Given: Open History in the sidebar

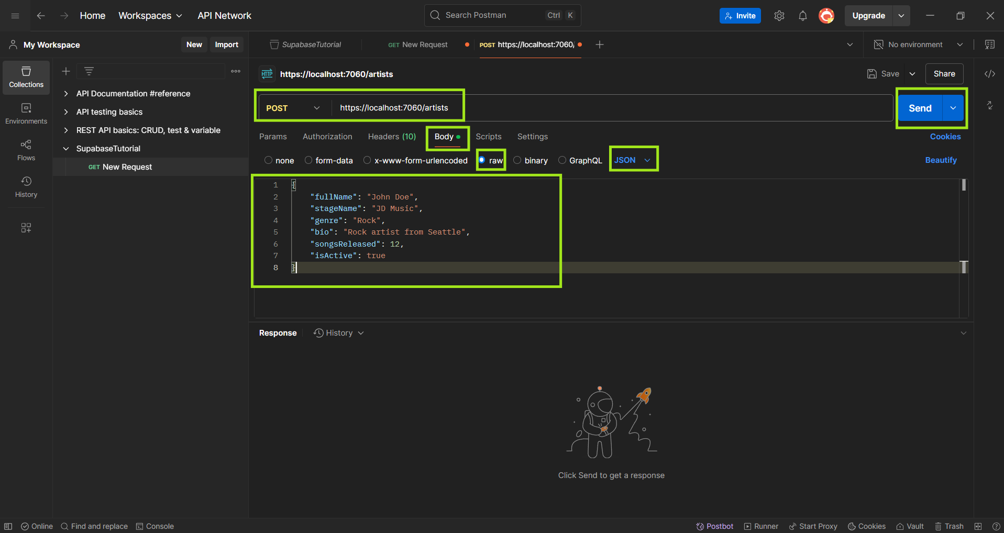Looking at the screenshot, I should [x=26, y=187].
